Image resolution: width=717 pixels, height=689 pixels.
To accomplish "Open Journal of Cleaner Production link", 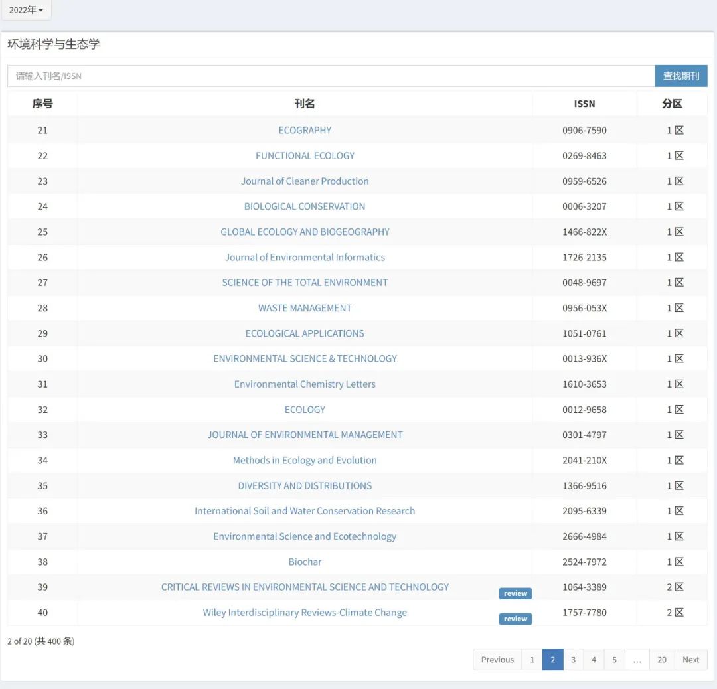I will 305,181.
